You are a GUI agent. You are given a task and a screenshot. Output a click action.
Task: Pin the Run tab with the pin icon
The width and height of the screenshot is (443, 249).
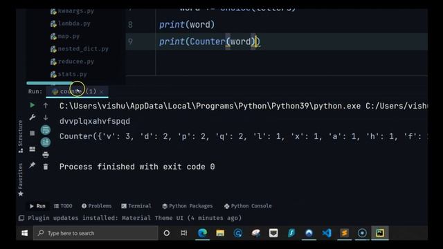pyautogui.click(x=33, y=165)
